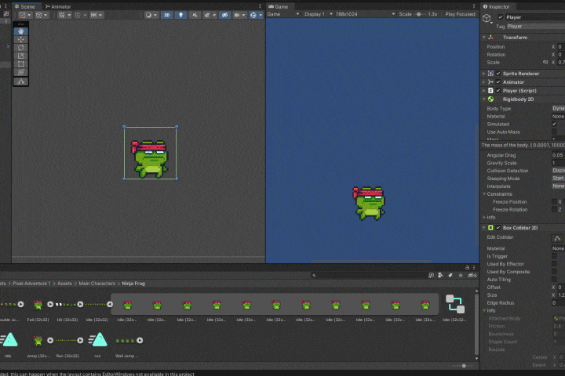The width and height of the screenshot is (565, 376).
Task: Select the Rect tool in Scene
Action: pos(20,64)
